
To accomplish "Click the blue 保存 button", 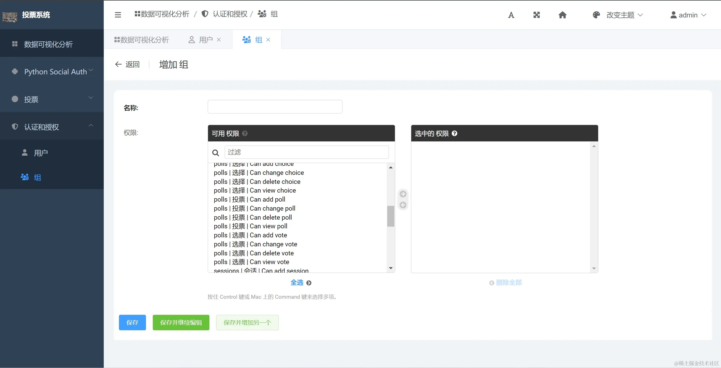I will [x=132, y=322].
